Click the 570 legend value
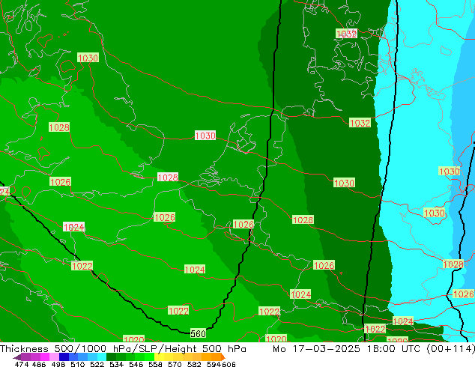This screenshot has width=475, height=367. [x=175, y=364]
